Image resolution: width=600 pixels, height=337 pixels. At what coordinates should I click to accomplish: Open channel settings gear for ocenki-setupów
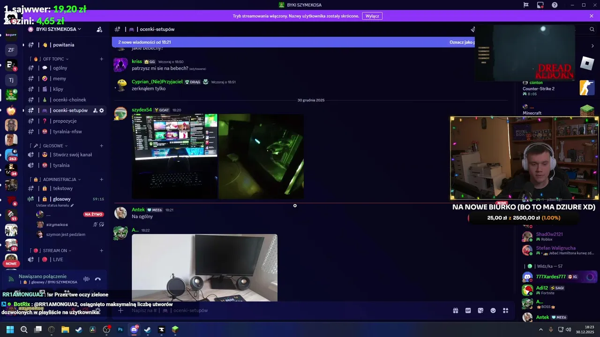coord(102,110)
